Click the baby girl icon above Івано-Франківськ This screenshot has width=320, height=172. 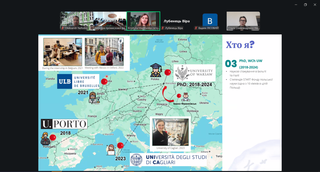click(x=186, y=97)
